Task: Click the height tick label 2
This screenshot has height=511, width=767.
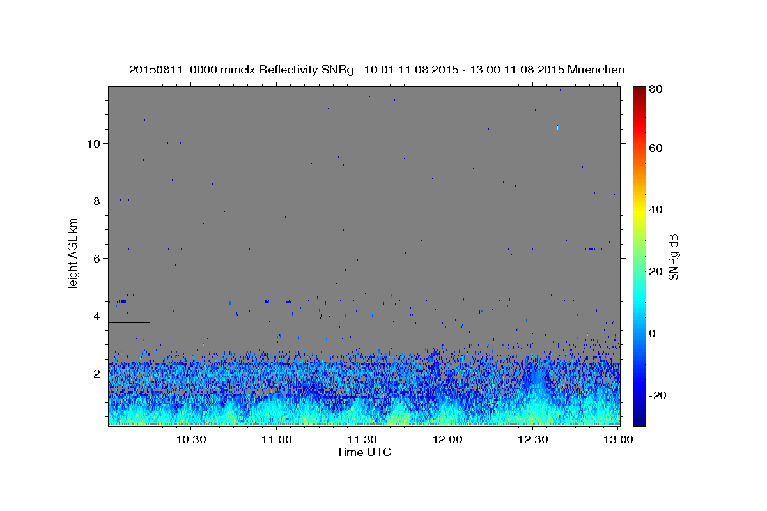Action: click(98, 374)
